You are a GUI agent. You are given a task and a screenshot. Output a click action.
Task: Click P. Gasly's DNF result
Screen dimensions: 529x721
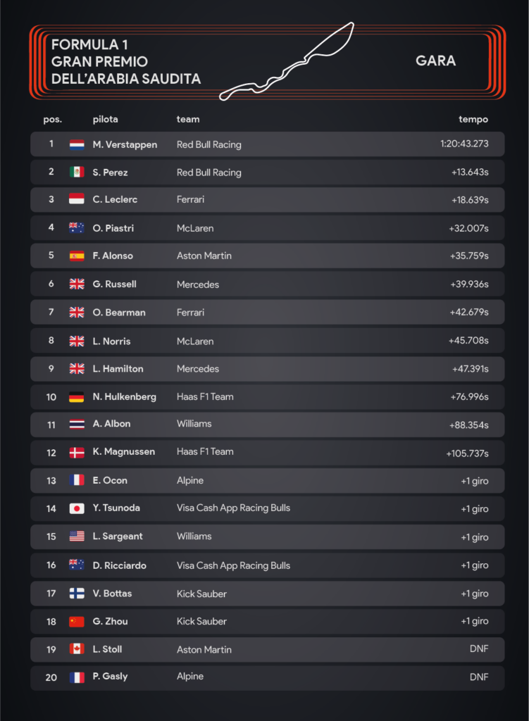coord(479,677)
